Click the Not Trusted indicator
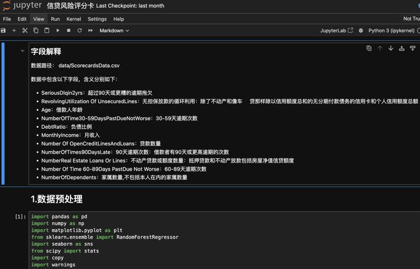The height and width of the screenshot is (269, 420). click(x=411, y=18)
